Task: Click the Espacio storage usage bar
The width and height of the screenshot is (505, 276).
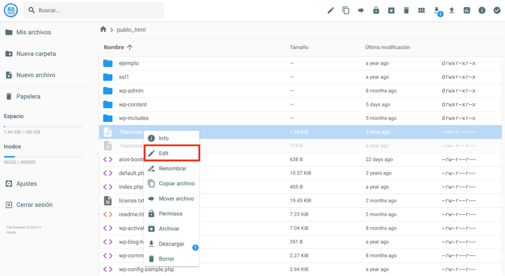Action: click(43, 126)
